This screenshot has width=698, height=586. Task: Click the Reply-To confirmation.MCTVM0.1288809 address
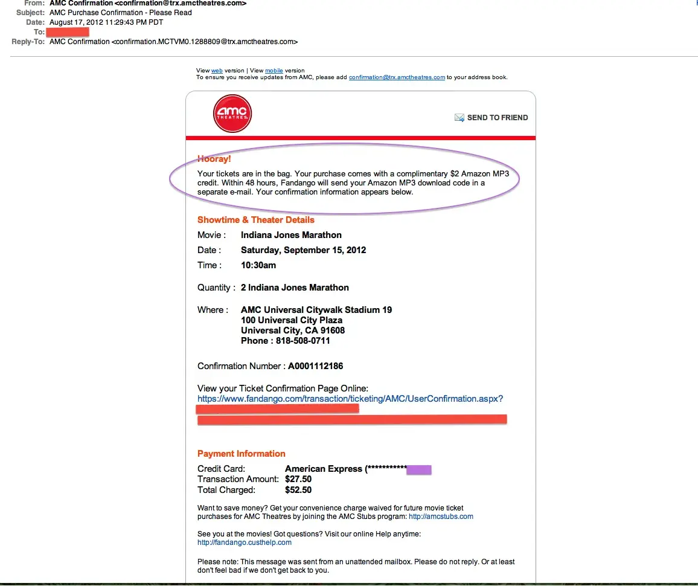(x=173, y=42)
